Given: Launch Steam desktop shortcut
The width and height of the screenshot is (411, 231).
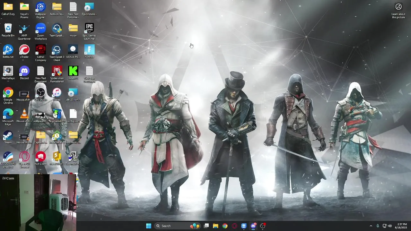Looking at the screenshot, I should coord(8,137).
